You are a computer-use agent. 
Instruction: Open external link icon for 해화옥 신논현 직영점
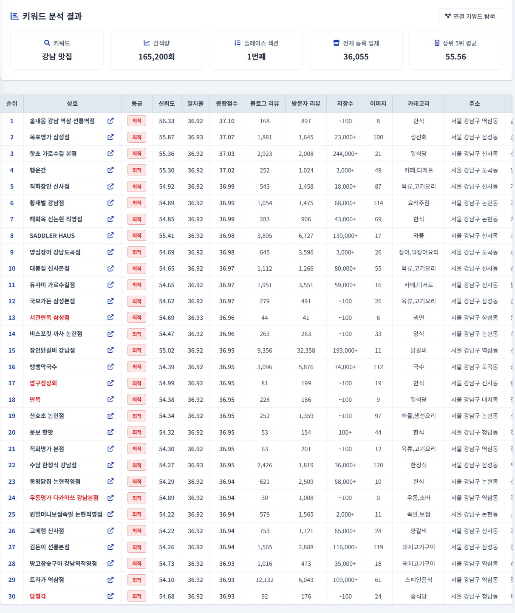110,219
